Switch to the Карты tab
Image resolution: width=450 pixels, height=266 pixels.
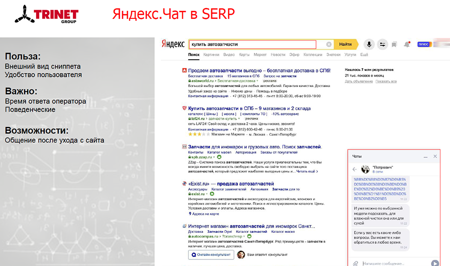244,54
